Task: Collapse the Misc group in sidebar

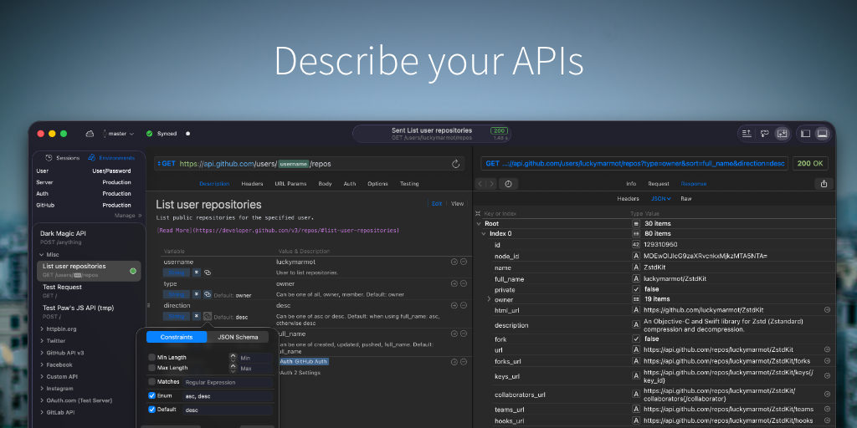Action: point(42,255)
